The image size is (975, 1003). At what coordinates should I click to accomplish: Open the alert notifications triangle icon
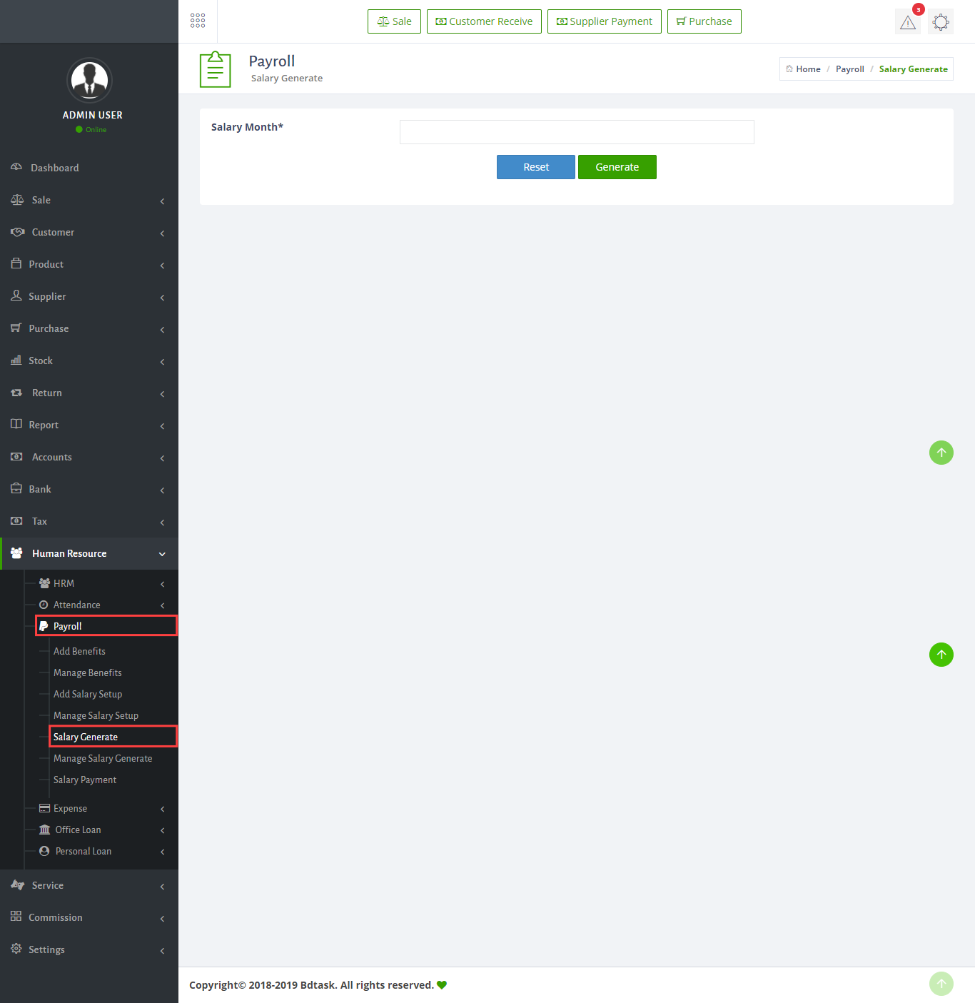(x=907, y=22)
